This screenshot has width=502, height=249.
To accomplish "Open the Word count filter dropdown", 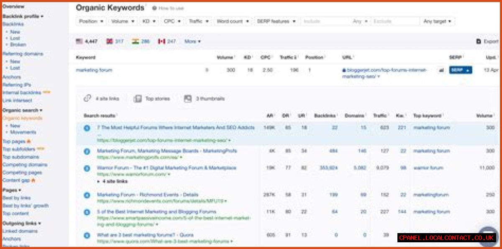I will pos(233,21).
